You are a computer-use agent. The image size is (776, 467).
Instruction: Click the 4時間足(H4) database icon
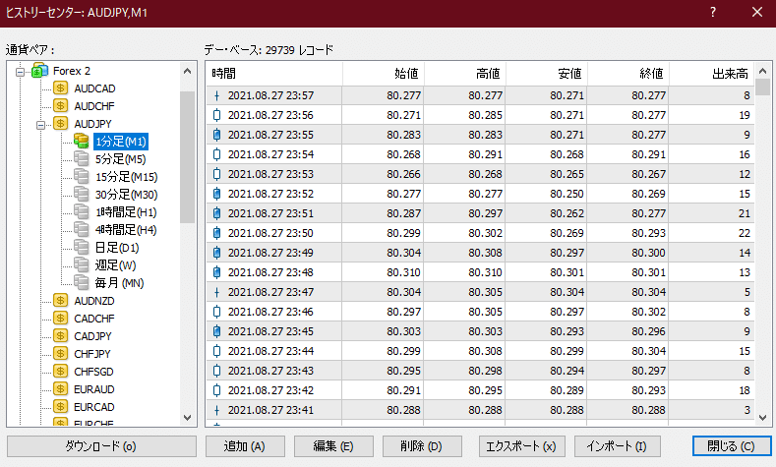(x=82, y=229)
